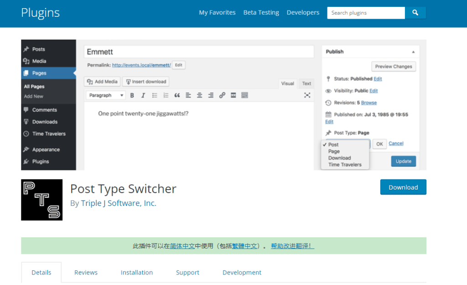
Task: Open distraction-free fullscreen editor icon
Action: pos(307,95)
